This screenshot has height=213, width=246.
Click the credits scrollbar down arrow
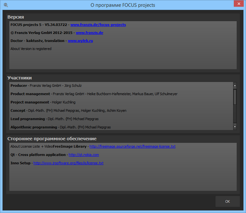coord(235,126)
